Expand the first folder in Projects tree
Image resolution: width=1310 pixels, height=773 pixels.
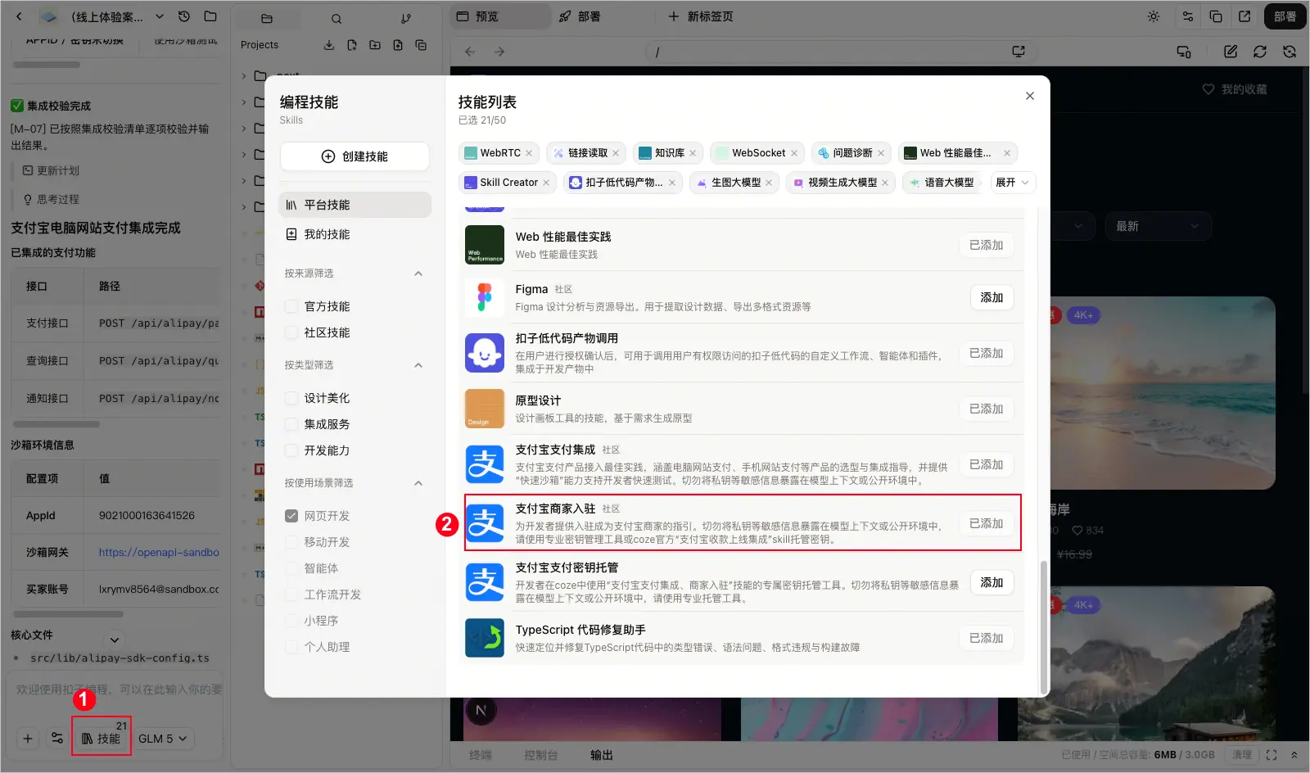[244, 76]
